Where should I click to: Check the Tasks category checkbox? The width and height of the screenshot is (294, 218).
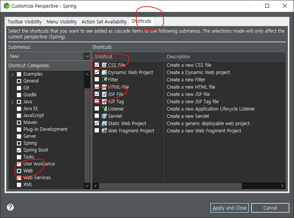coord(19,157)
